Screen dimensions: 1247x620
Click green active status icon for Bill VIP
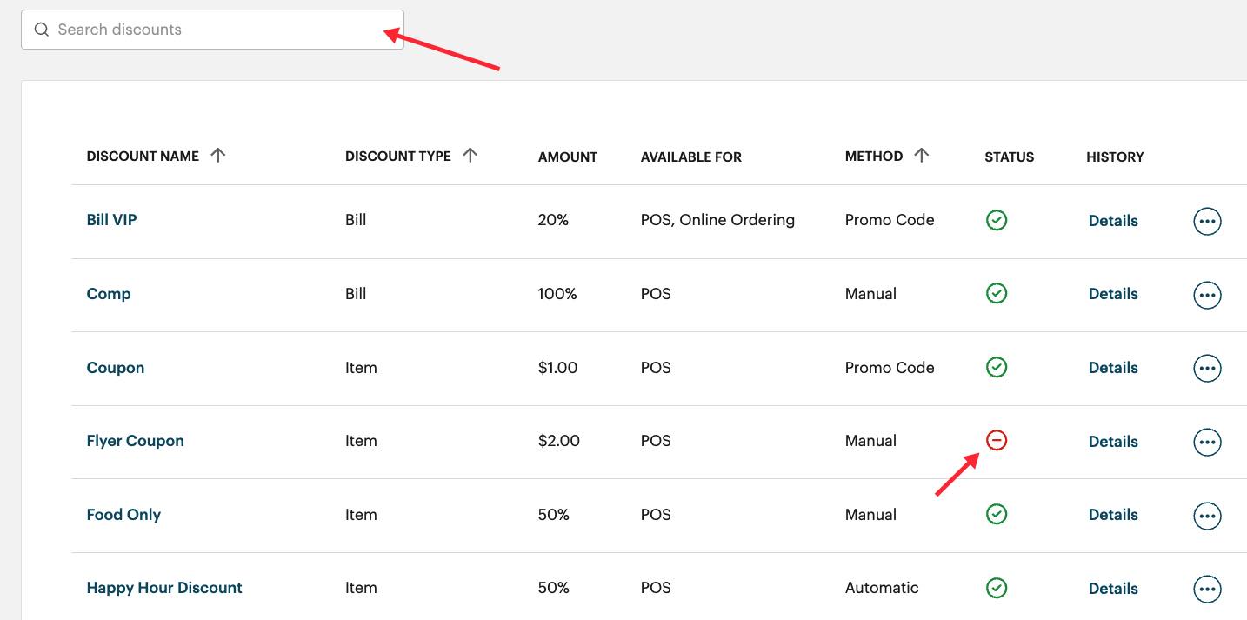point(997,220)
